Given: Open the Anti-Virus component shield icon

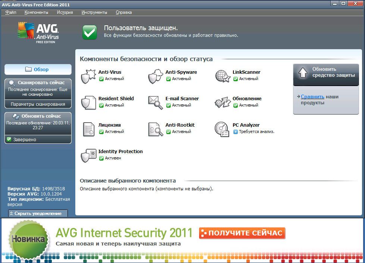Looking at the screenshot, I should (x=88, y=76).
